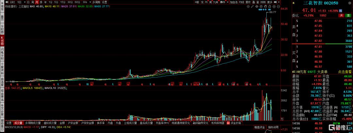This screenshot has width=353, height=133.
Task: Select the hand pan tool icon
Action: [x=265, y=6]
